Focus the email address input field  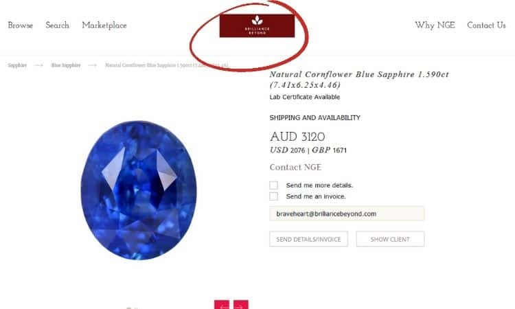(347, 214)
